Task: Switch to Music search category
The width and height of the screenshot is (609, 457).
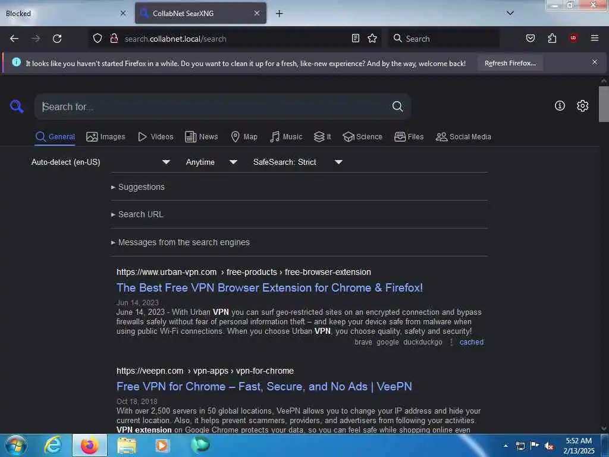Action: [286, 137]
